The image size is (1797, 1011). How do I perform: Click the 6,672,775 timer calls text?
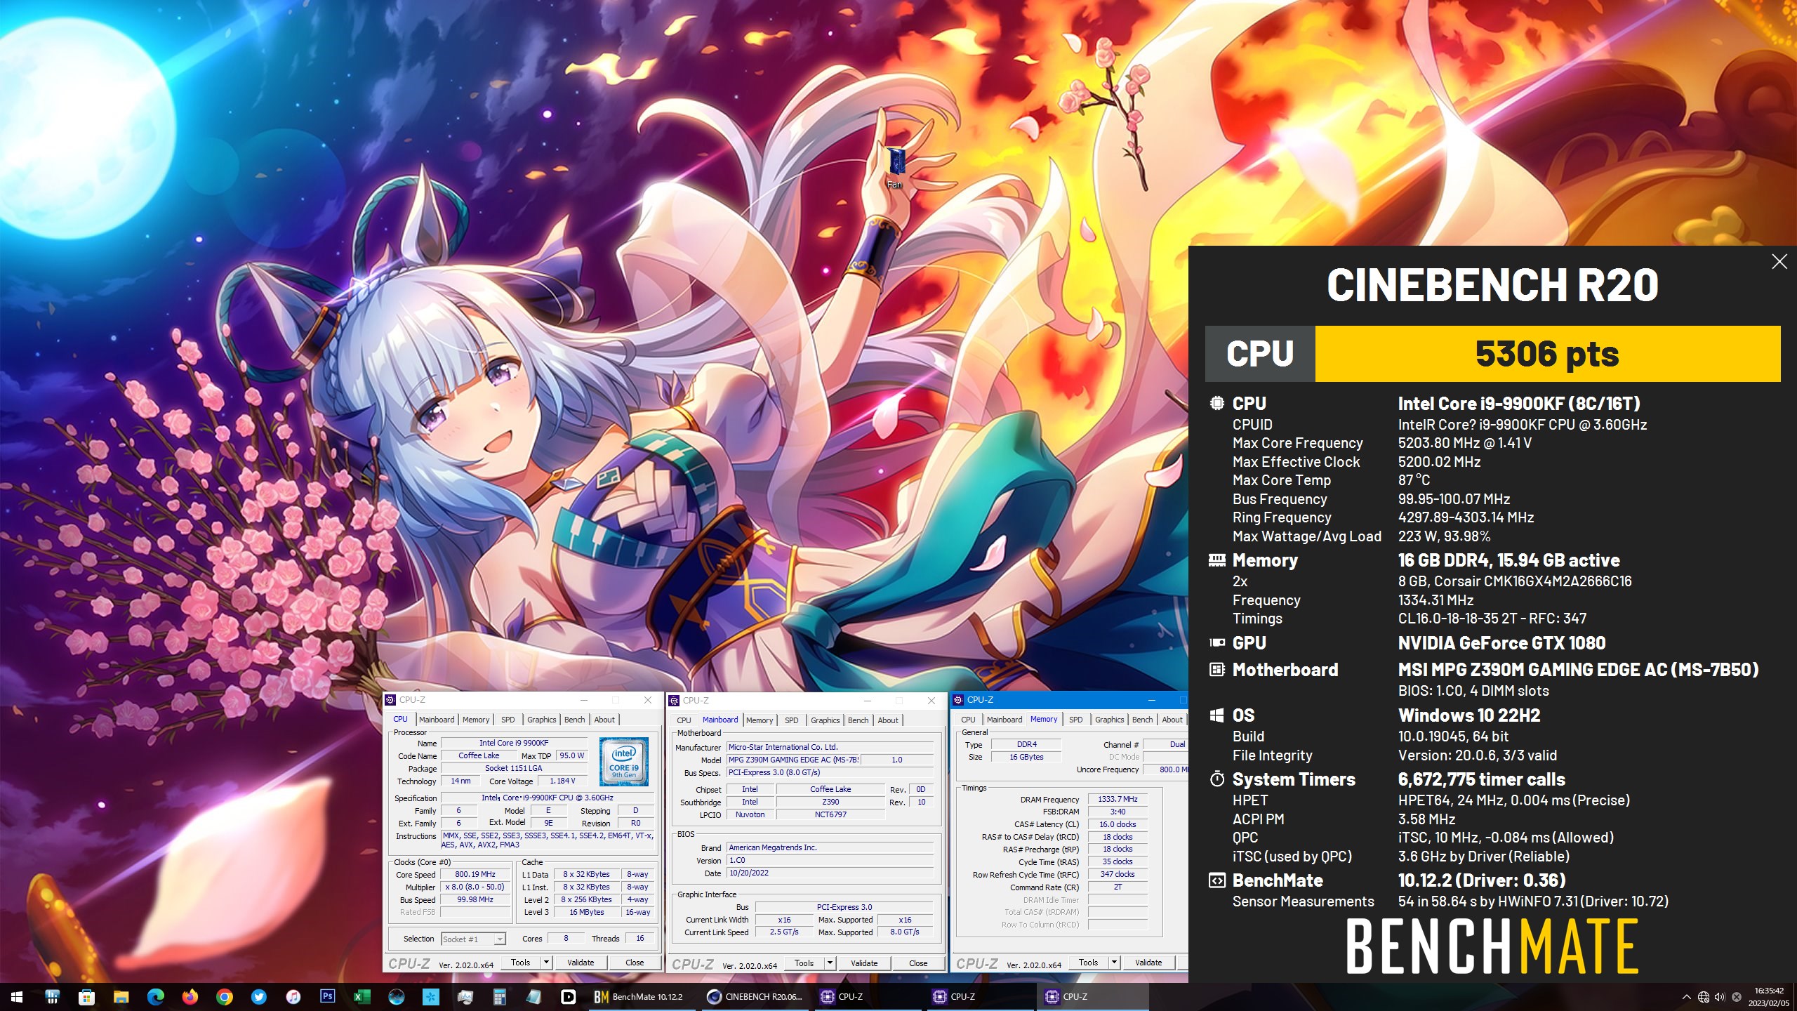click(1481, 779)
